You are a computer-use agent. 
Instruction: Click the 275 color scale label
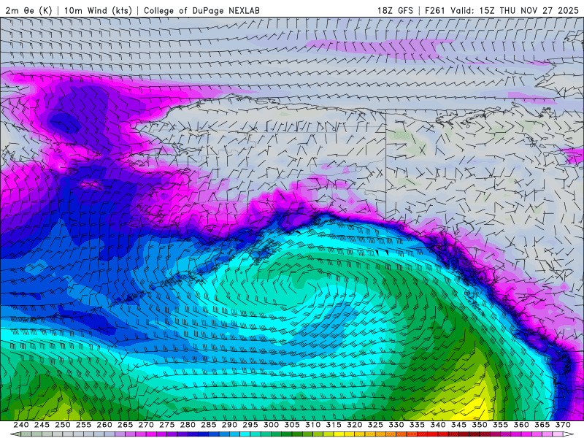[167, 425]
